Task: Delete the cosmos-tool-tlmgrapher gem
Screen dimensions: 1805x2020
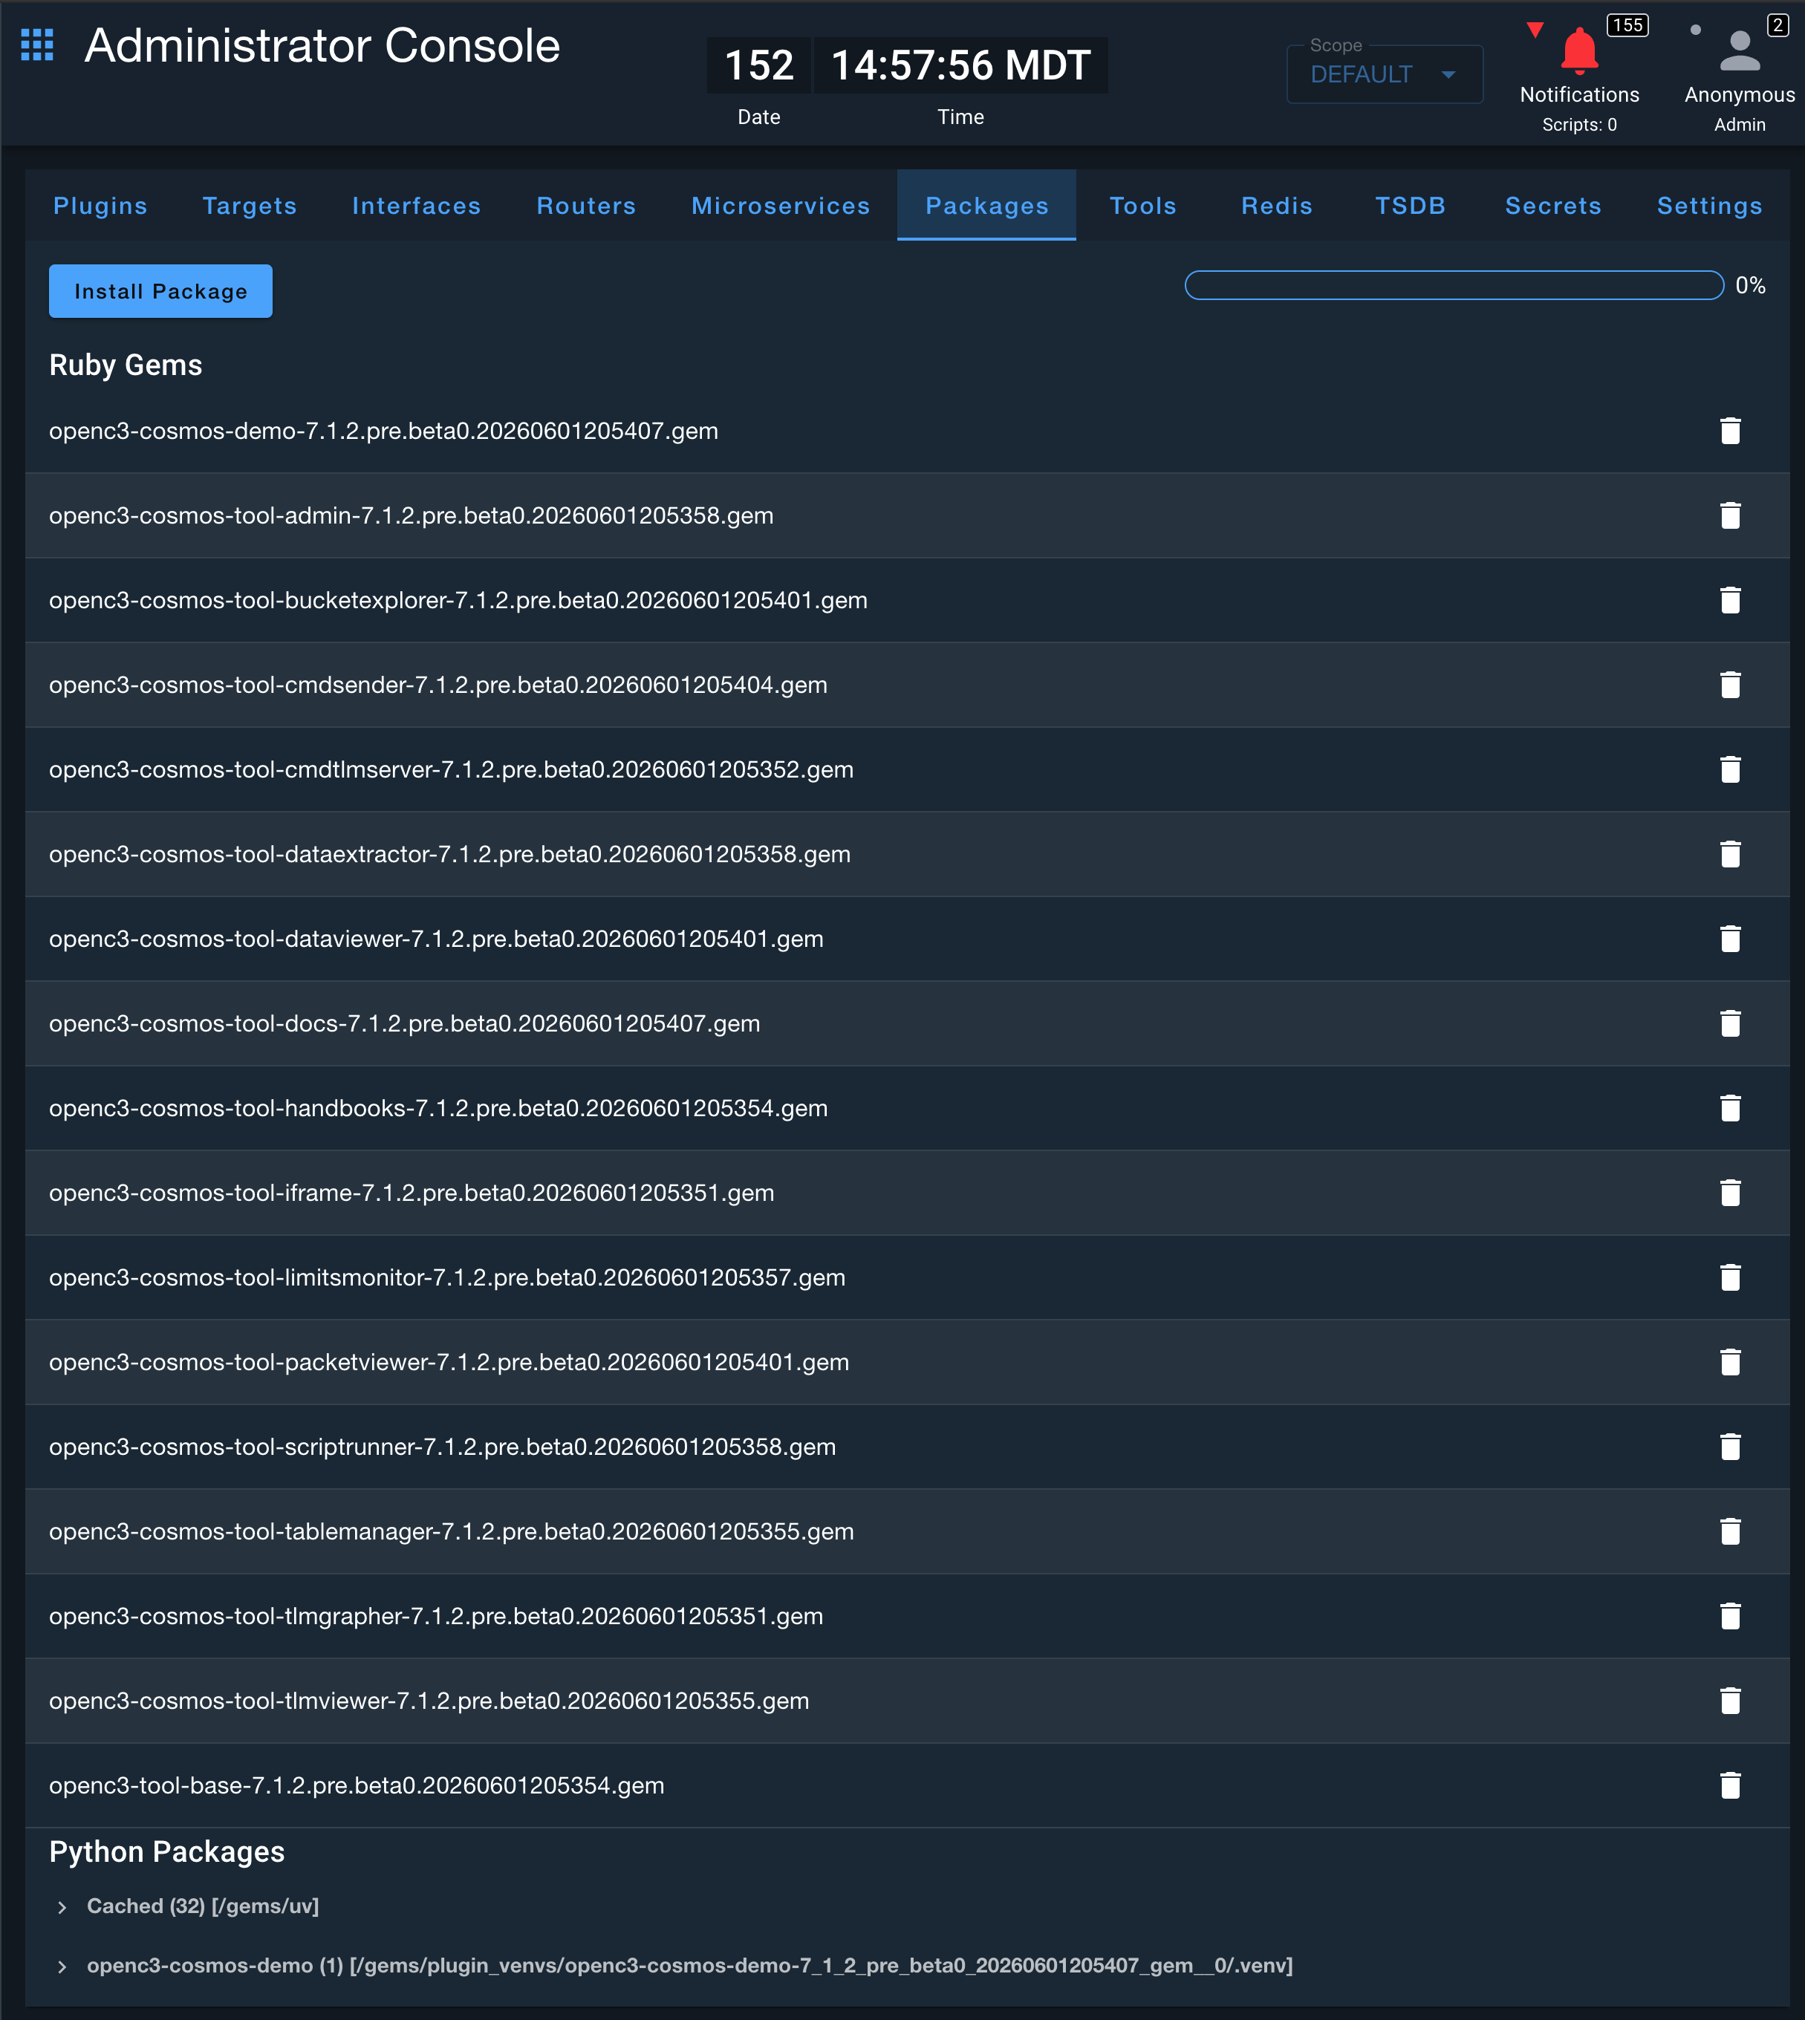Action: pyautogui.click(x=1731, y=1617)
